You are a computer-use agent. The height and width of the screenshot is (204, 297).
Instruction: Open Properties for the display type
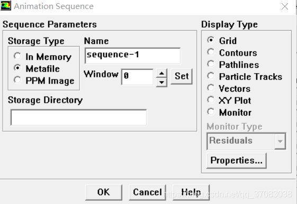click(x=237, y=161)
